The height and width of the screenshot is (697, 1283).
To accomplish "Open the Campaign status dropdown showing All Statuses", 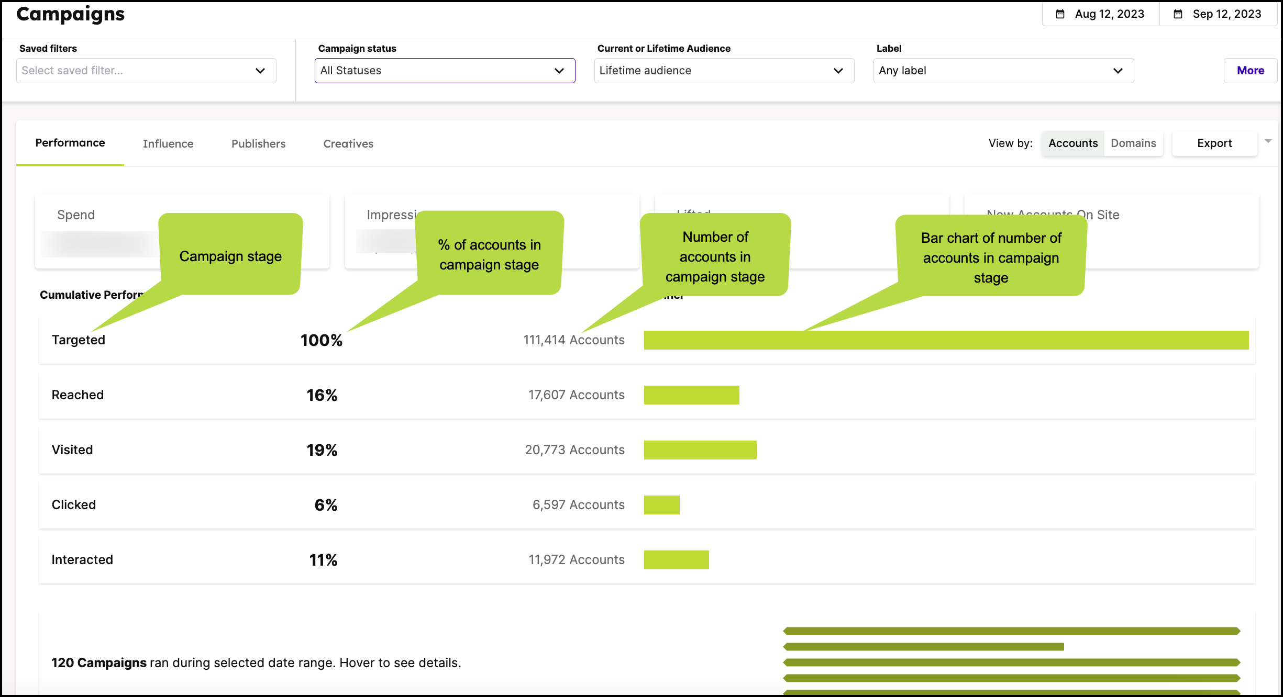I will click(x=444, y=70).
